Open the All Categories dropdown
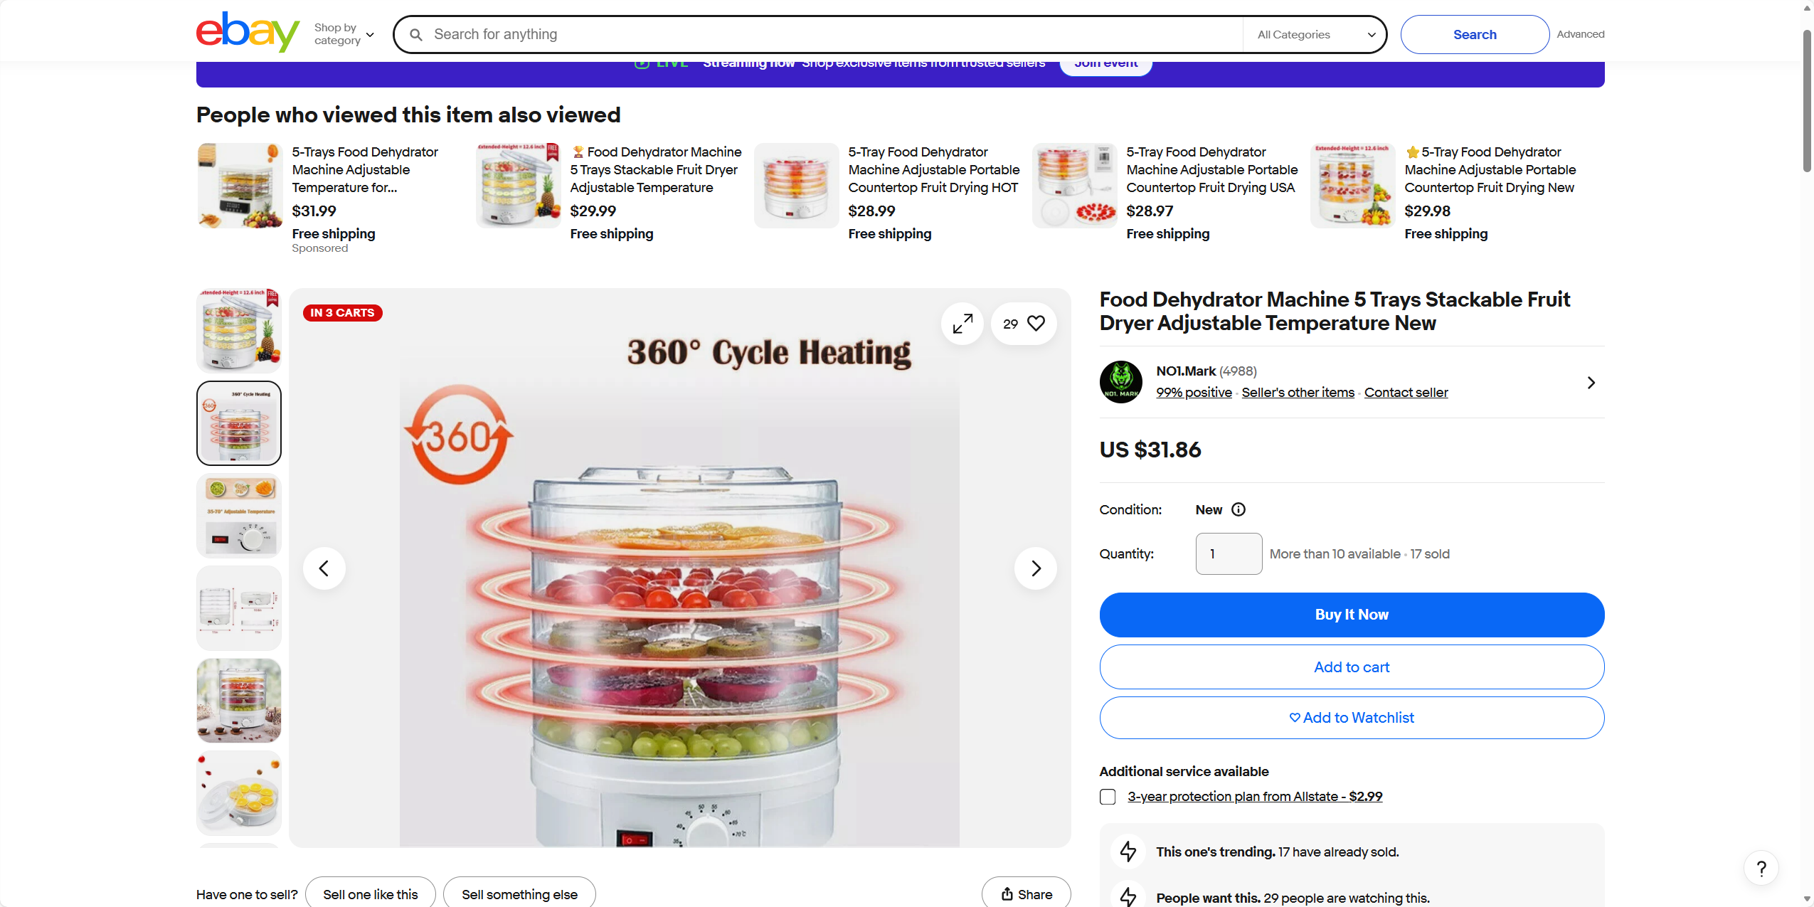The image size is (1814, 907). (1315, 34)
